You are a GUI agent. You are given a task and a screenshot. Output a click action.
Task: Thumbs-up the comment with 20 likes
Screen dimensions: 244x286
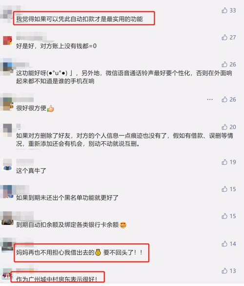[224, 127]
